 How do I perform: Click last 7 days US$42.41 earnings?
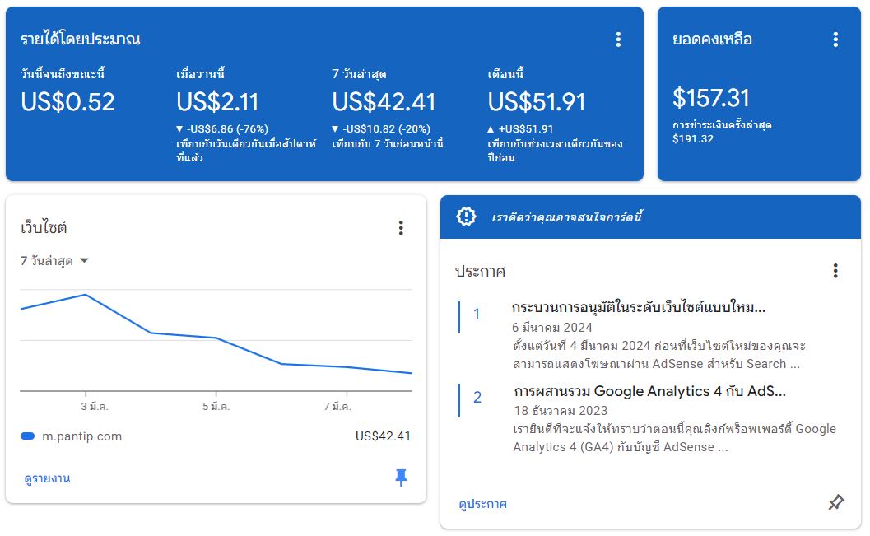click(x=384, y=102)
